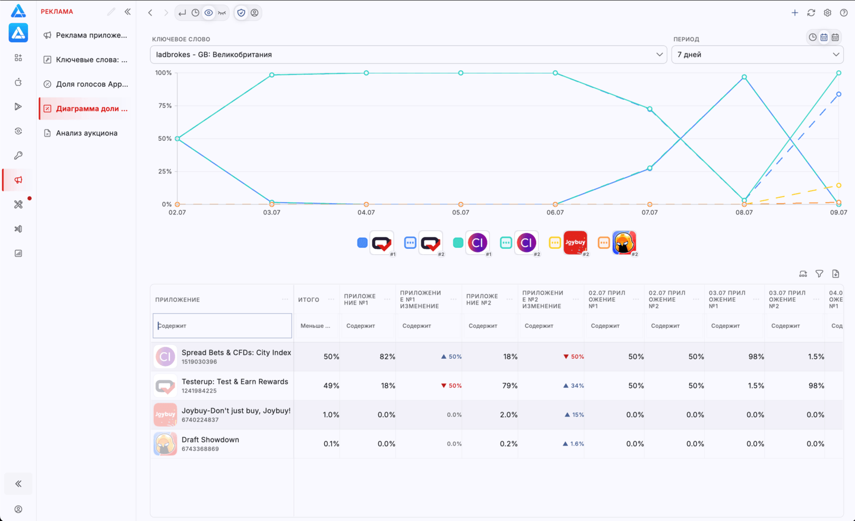
Task: Open Доля голосов App... menu item
Action: coord(86,84)
